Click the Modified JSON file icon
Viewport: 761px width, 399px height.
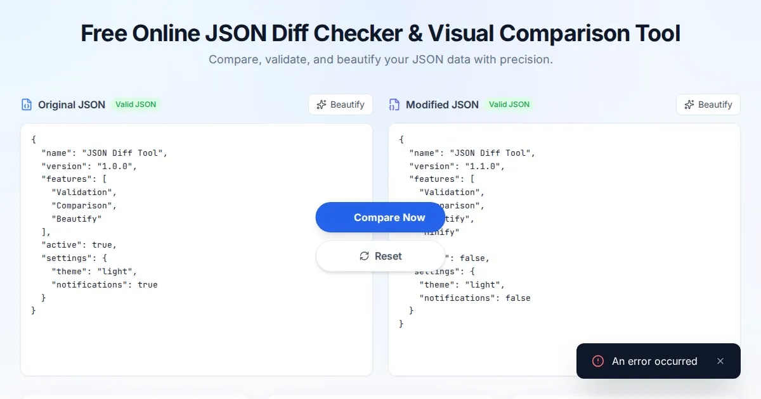394,104
